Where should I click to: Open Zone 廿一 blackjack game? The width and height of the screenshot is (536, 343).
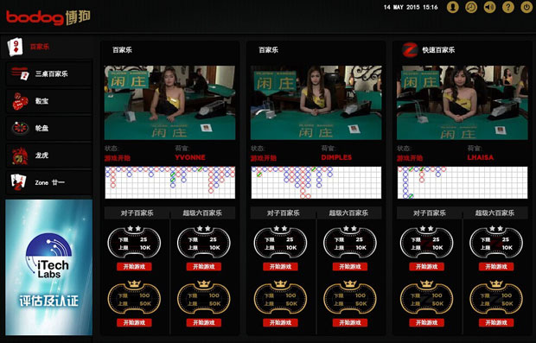[x=49, y=183]
